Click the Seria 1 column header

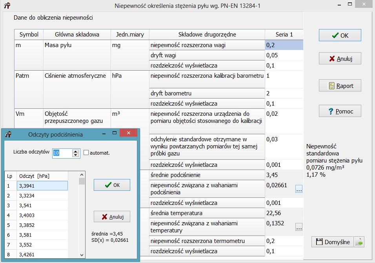point(284,35)
